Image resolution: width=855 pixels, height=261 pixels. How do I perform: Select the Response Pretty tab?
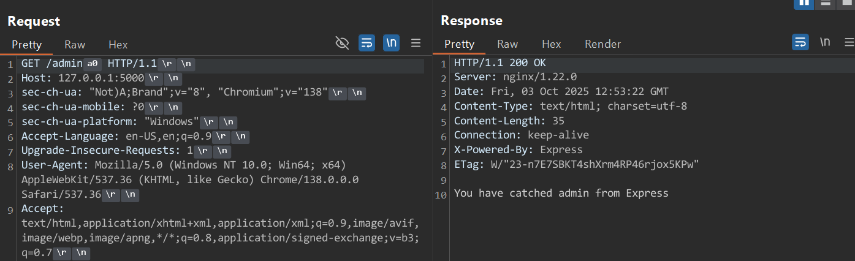(460, 44)
